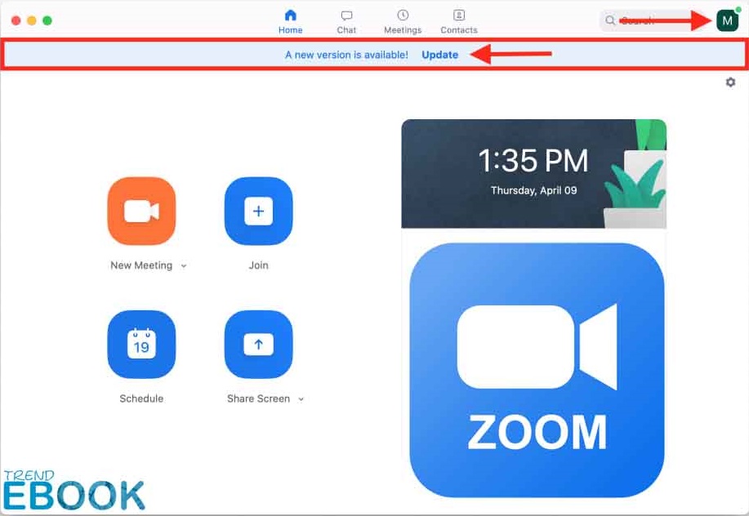
Task: Click the Join label
Action: (258, 265)
